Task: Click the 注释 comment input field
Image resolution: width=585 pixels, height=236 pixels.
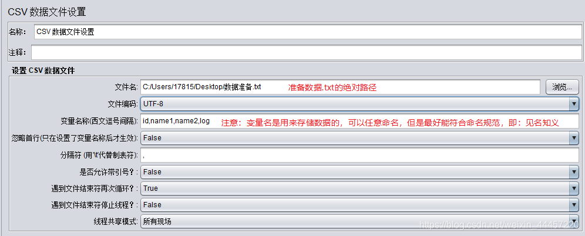Action: pyautogui.click(x=307, y=53)
